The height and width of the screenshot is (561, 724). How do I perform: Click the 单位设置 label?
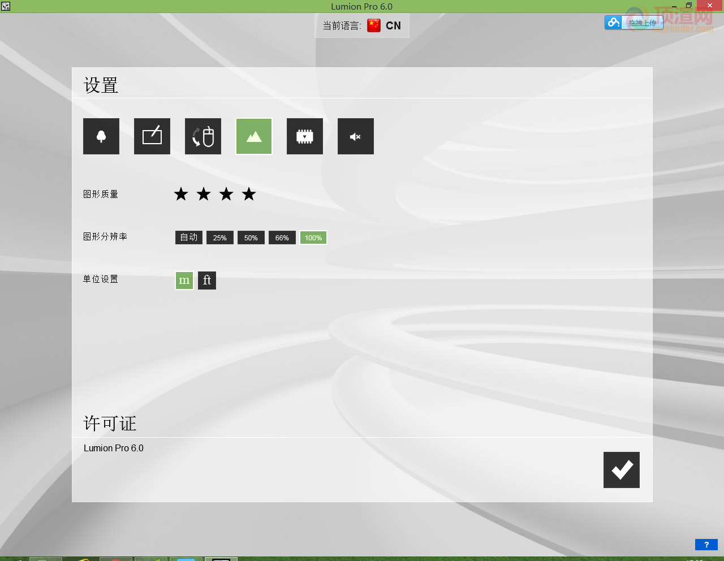coord(101,279)
